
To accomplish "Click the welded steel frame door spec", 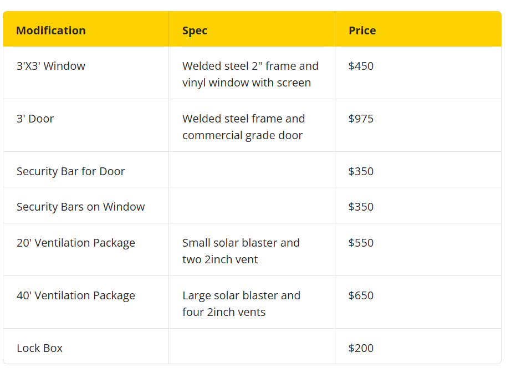I will 244,127.
